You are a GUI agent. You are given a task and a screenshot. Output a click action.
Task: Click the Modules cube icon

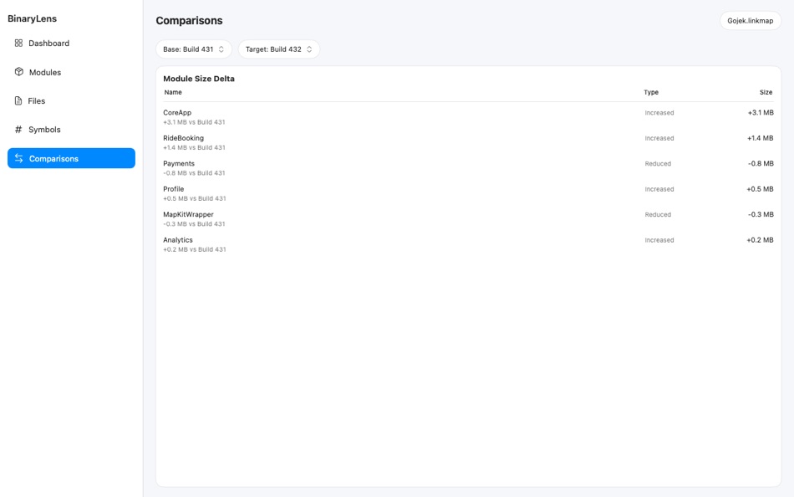pos(18,72)
